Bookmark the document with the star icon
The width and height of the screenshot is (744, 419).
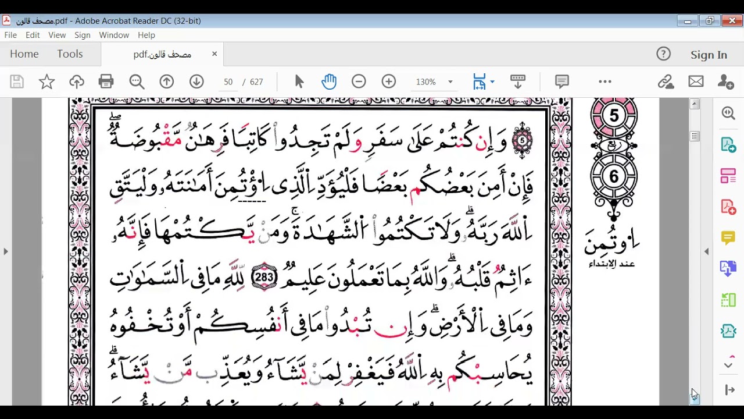[46, 81]
